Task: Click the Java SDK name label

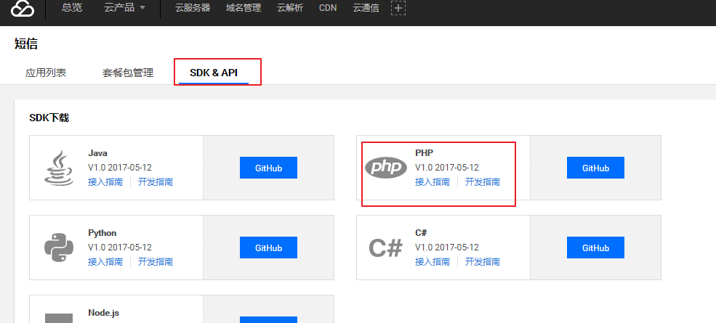Action: pyautogui.click(x=97, y=153)
